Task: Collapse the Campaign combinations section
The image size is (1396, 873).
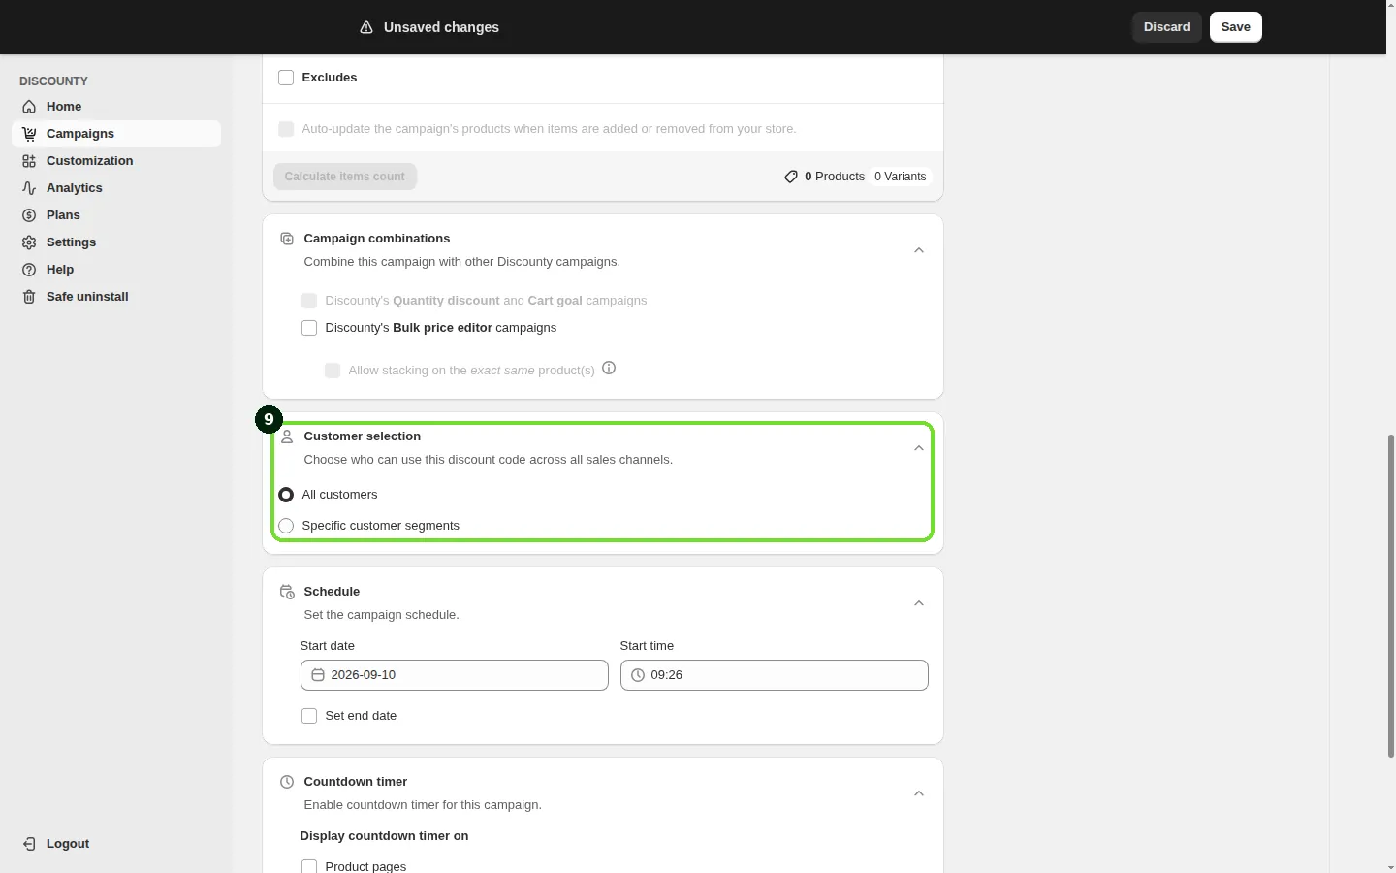Action: [919, 250]
